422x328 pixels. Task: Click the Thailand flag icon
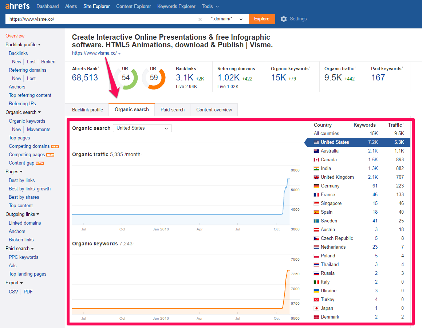[316, 265]
